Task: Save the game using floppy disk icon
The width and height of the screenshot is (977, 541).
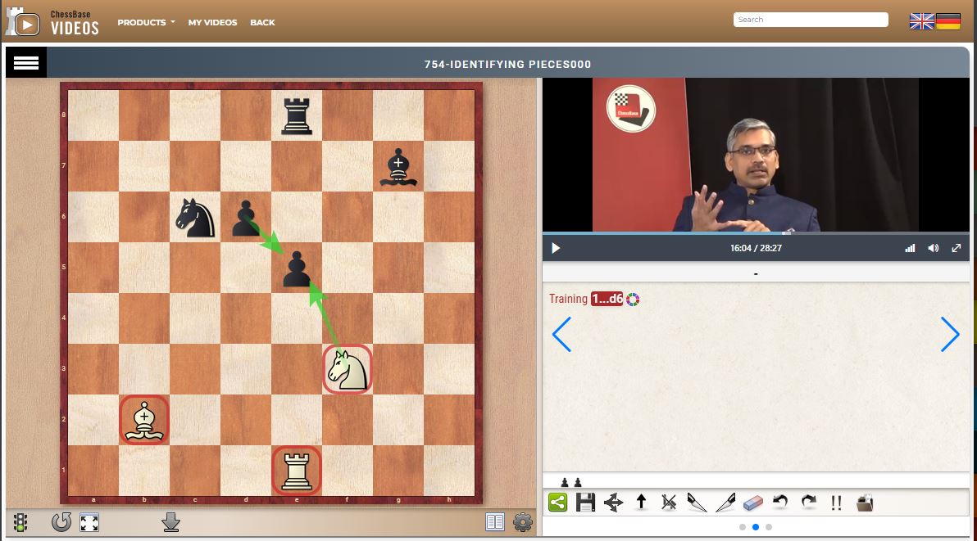Action: click(585, 503)
